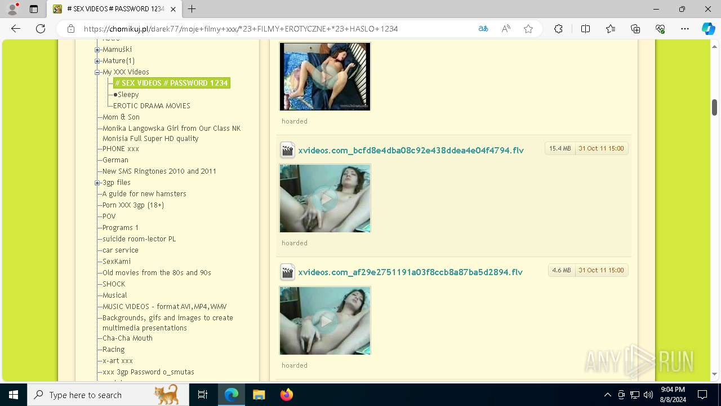Open the Favorites list icon
The width and height of the screenshot is (721, 406).
[x=611, y=29]
